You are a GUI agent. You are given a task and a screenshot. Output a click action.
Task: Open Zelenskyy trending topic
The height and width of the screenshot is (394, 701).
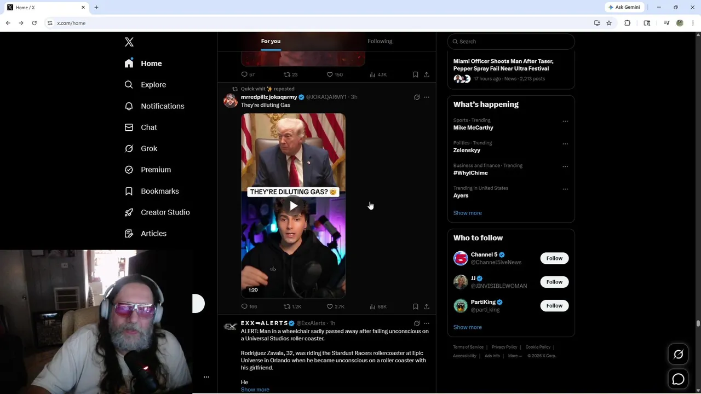[x=467, y=150]
